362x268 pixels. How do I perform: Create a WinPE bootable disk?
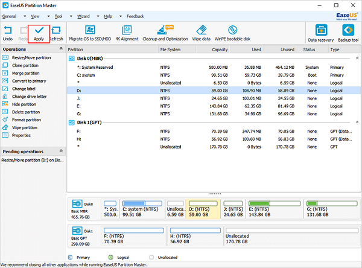232,34
